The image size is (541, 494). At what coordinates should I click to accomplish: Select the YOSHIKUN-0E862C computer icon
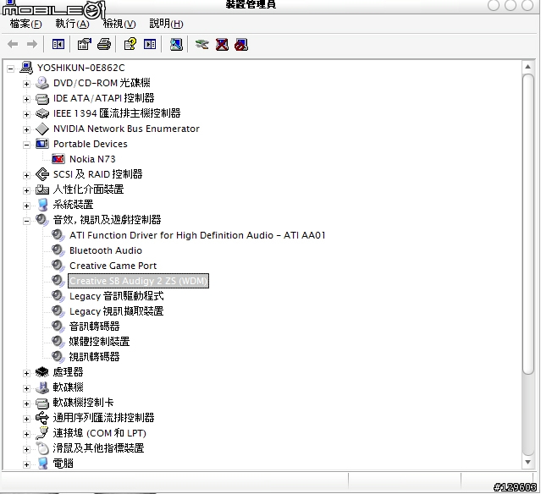pos(26,68)
